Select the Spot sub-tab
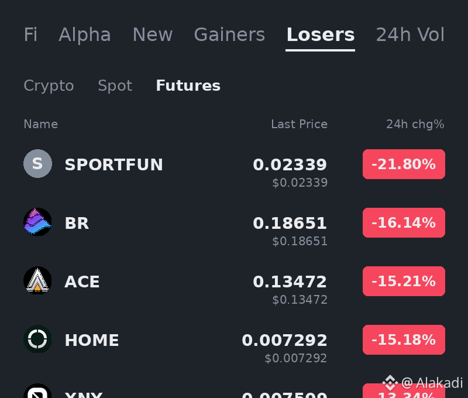Image resolution: width=468 pixels, height=398 pixels. click(x=115, y=86)
